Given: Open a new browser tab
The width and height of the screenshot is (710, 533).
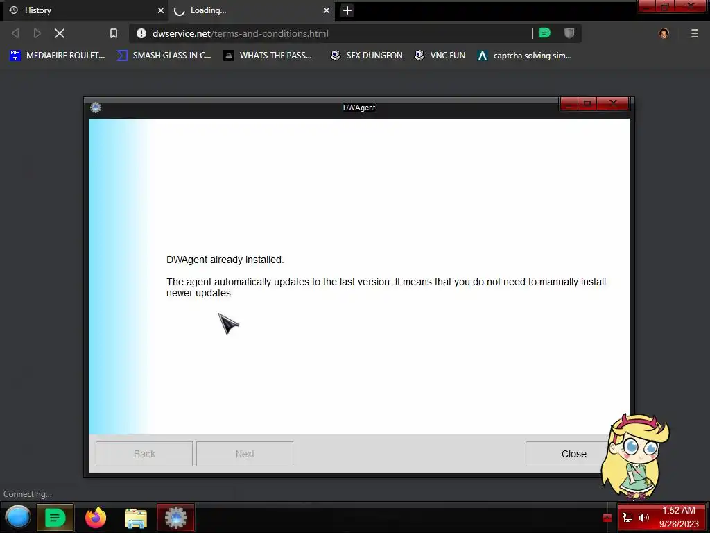Looking at the screenshot, I should tap(347, 10).
